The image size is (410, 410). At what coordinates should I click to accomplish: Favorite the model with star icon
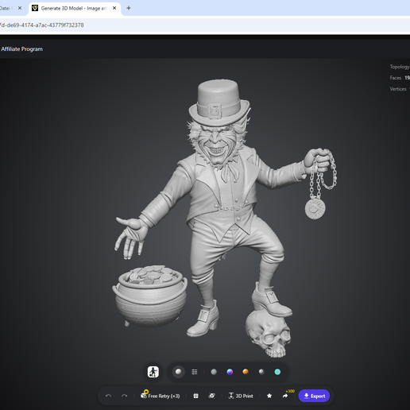pyautogui.click(x=269, y=396)
